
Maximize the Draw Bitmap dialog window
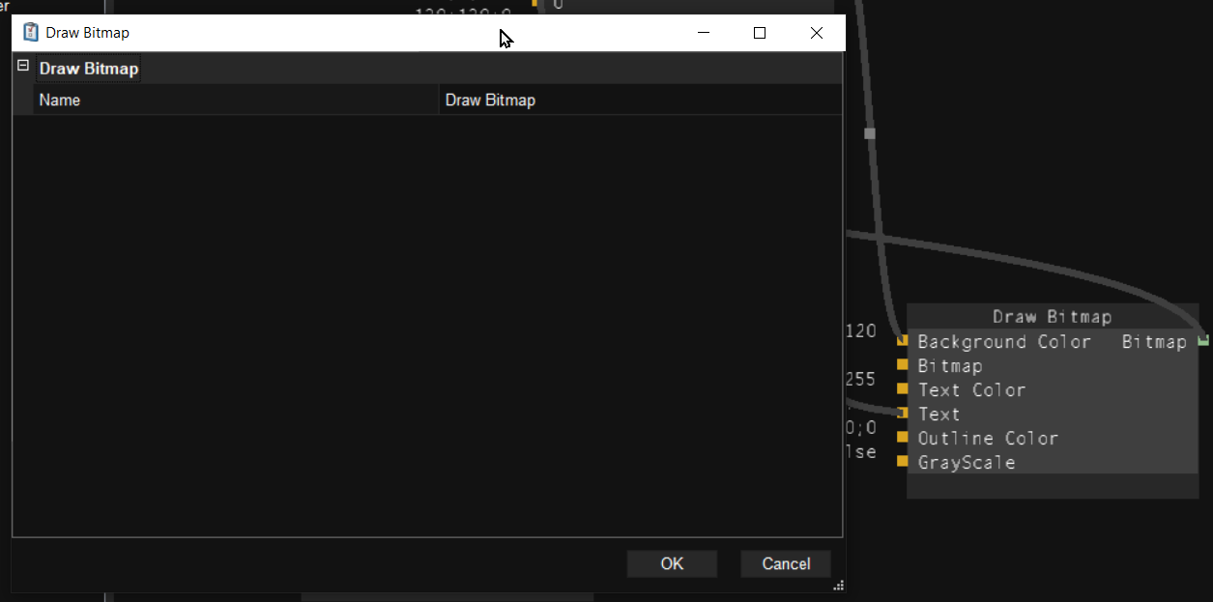pos(760,33)
